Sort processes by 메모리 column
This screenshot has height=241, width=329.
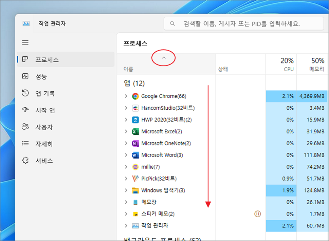312,64
